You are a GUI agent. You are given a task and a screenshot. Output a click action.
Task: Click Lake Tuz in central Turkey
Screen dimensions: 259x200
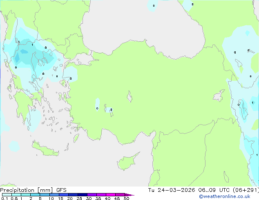[x=129, y=97]
